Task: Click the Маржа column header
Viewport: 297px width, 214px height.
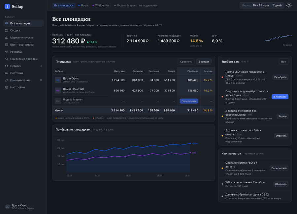Action: [x=208, y=71]
